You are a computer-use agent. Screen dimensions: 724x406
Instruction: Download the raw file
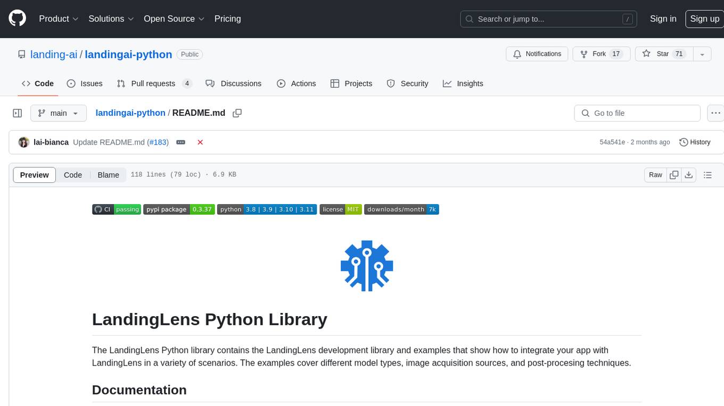pyautogui.click(x=689, y=175)
